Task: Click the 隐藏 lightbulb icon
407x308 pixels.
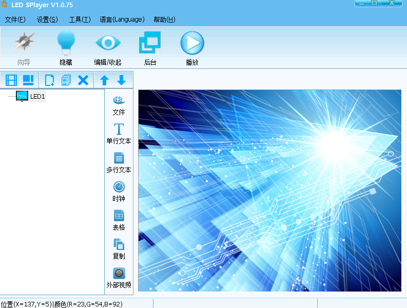Action: coord(66,43)
